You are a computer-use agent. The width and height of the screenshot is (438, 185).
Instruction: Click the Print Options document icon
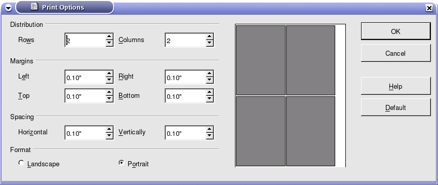pos(34,7)
